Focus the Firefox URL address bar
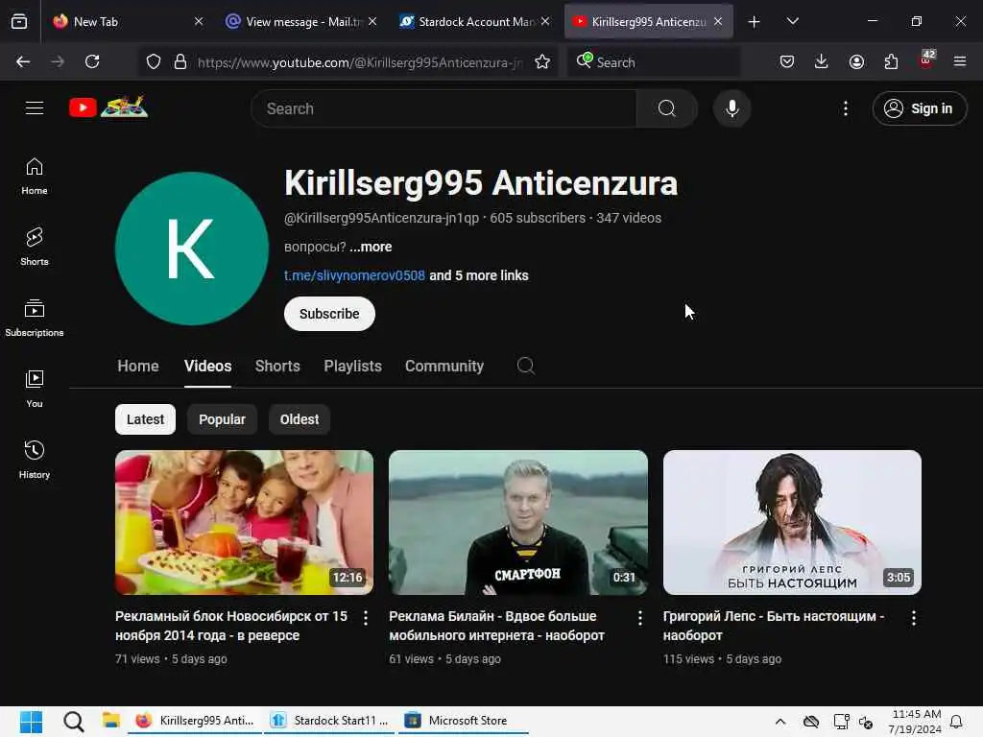The width and height of the screenshot is (983, 737). (359, 61)
